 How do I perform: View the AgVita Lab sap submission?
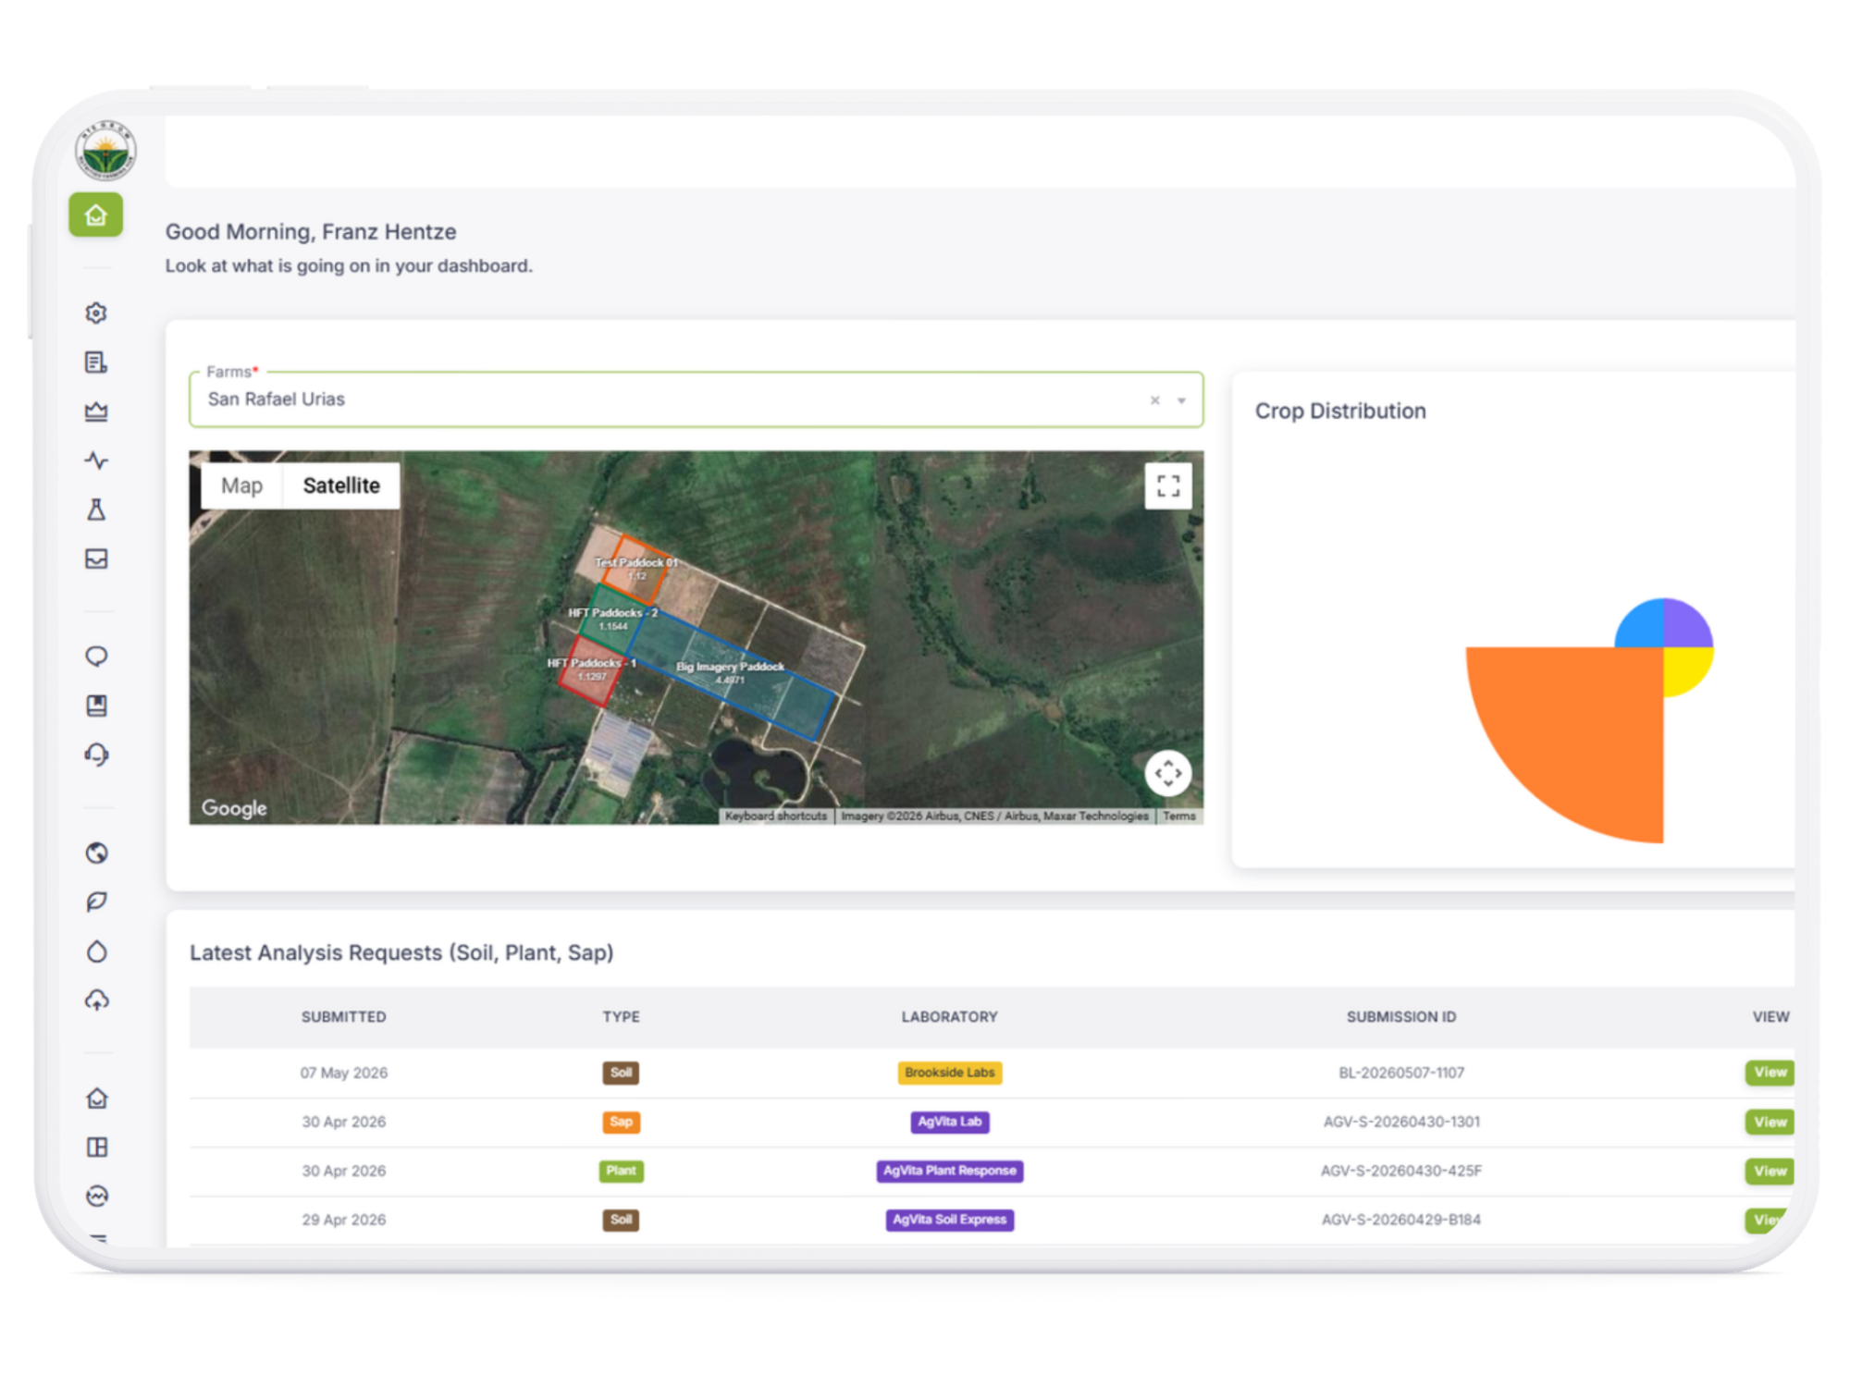point(1769,1122)
